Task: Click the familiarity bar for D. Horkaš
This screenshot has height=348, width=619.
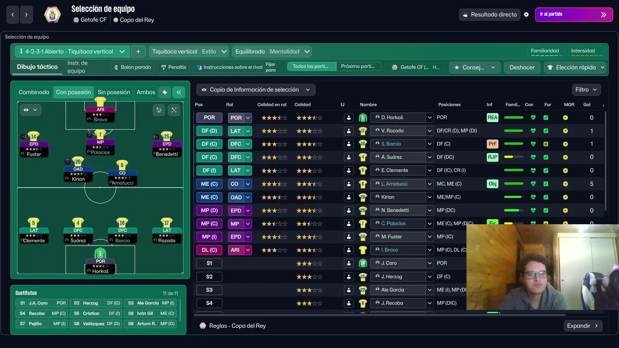Action: [x=514, y=117]
